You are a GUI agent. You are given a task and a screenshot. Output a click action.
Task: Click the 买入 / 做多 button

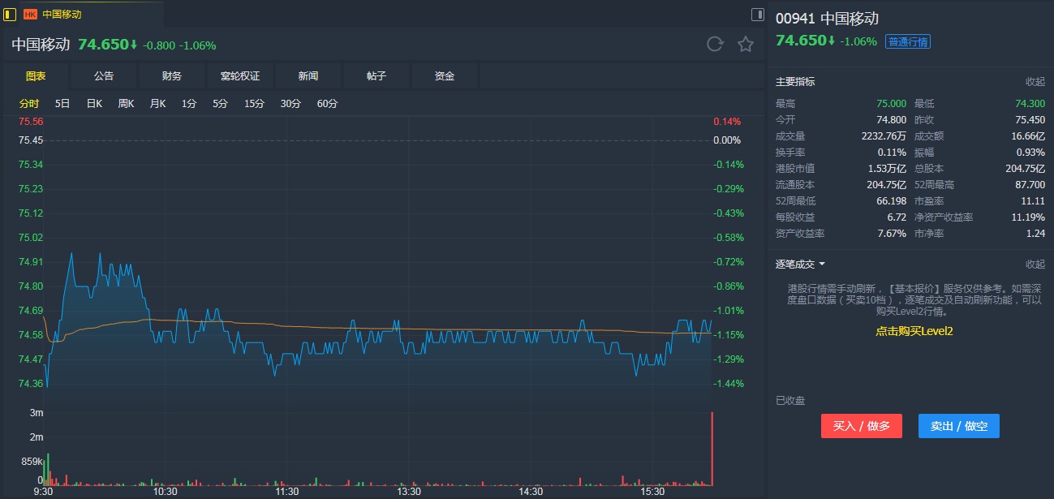861,426
